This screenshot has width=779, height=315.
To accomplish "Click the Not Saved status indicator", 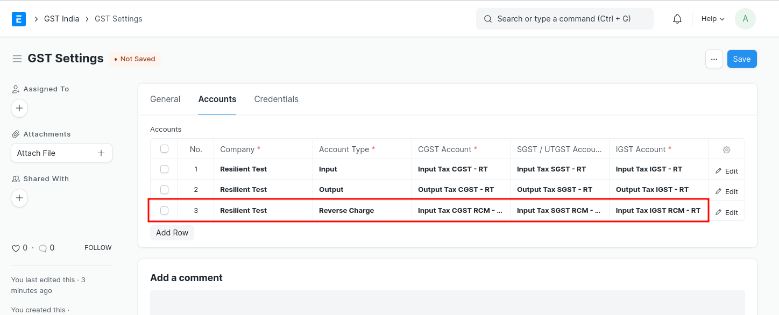I will pyautogui.click(x=134, y=59).
